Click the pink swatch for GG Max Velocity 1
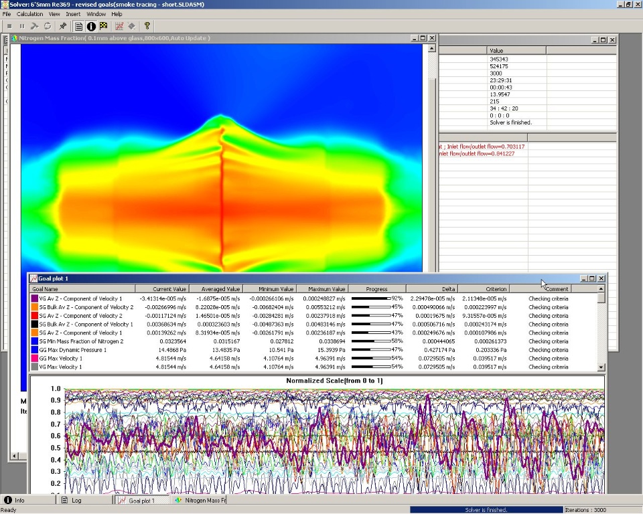The height and width of the screenshot is (514, 643). click(x=34, y=358)
